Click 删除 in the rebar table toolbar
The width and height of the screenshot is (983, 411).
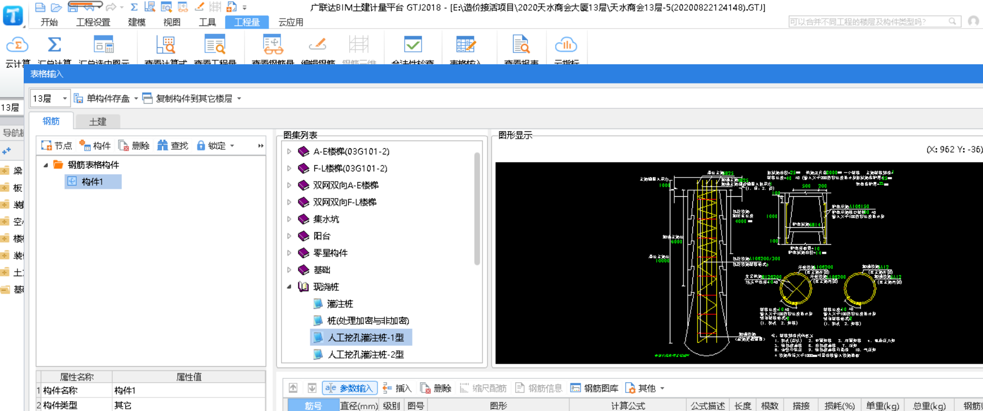click(436, 388)
